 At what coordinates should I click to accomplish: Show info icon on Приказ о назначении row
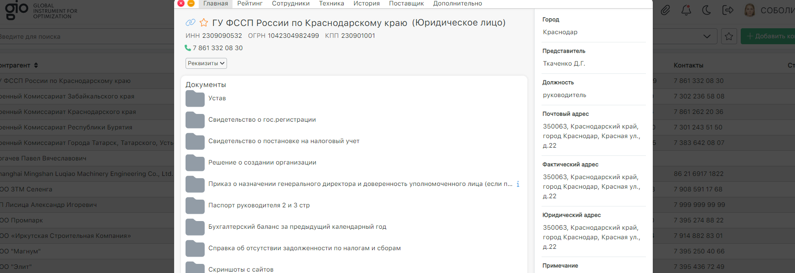pos(518,184)
